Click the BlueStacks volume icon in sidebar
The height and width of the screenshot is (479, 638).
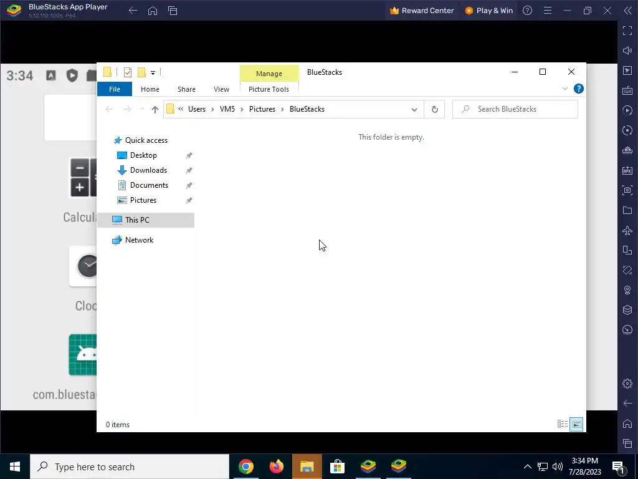point(627,51)
